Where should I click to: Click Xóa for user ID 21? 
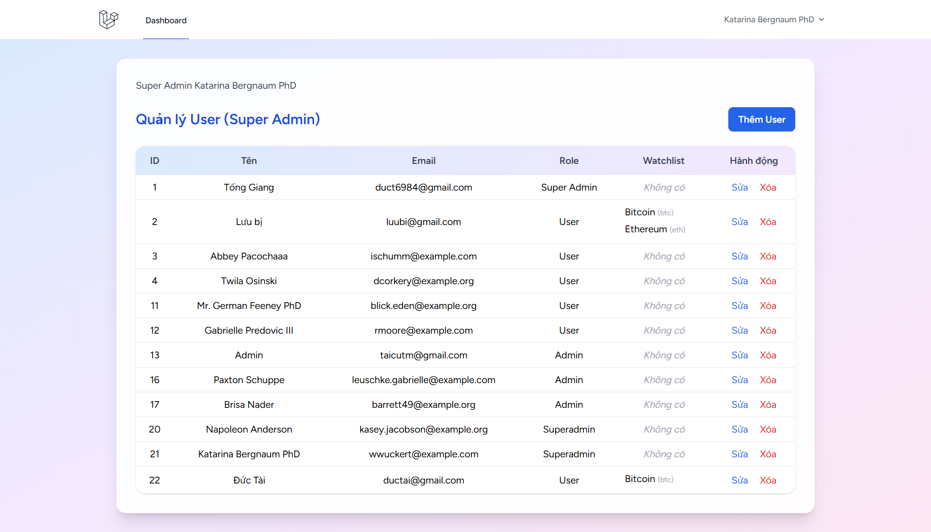tap(768, 454)
